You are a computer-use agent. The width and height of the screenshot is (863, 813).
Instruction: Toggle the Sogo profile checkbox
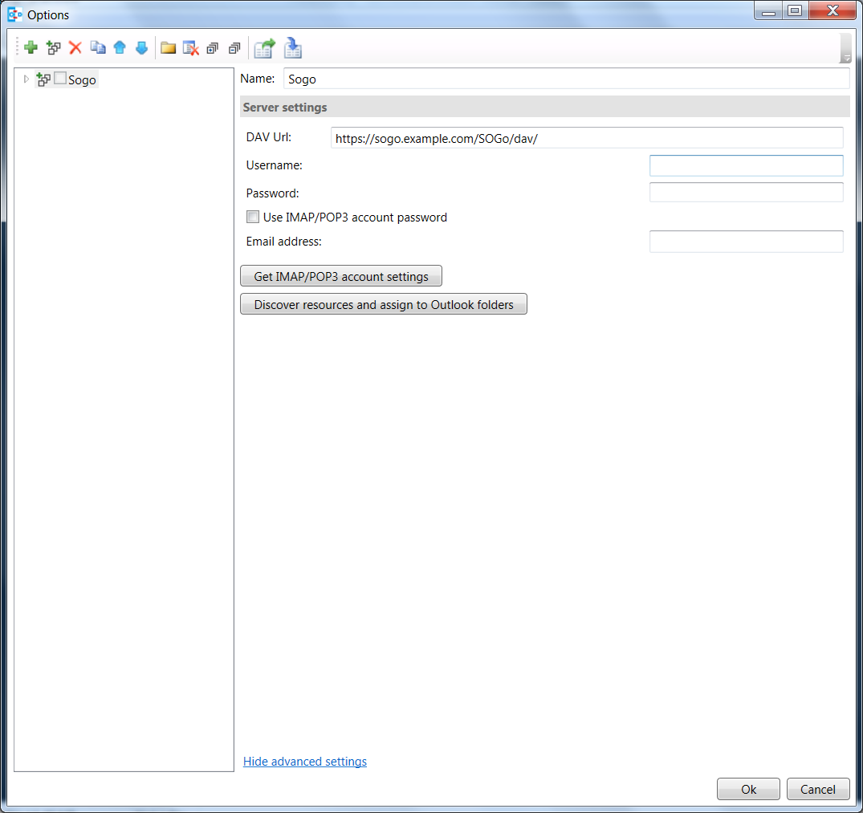[60, 79]
